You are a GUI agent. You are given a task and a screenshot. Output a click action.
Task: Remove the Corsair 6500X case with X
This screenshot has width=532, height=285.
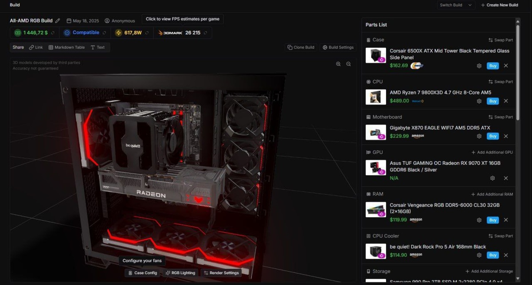click(506, 66)
